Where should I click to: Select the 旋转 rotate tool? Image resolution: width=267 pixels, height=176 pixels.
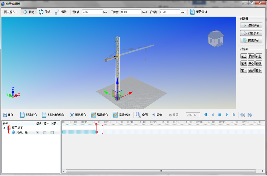click(x=45, y=12)
